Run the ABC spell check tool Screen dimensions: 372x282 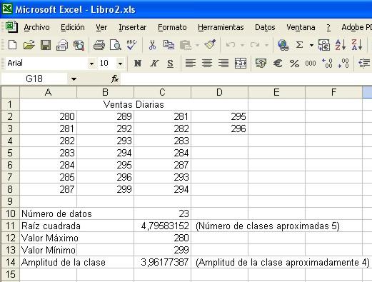(131, 45)
